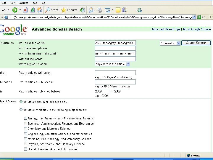Select 'Return only articles in following subject areas'

[21, 110]
